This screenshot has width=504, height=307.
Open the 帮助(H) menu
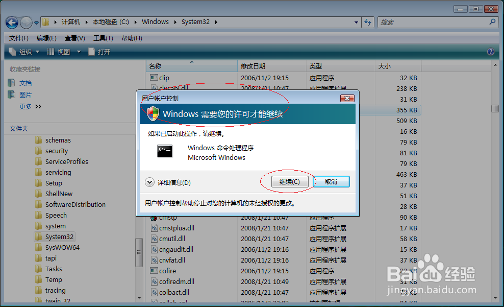(x=132, y=38)
